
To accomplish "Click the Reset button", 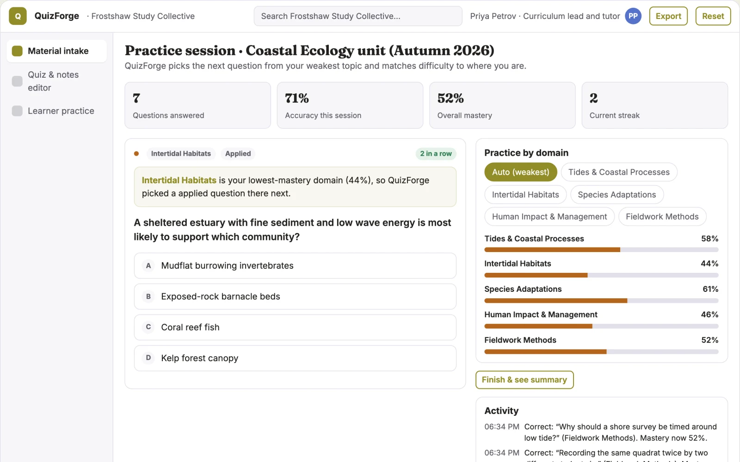I will (x=713, y=16).
